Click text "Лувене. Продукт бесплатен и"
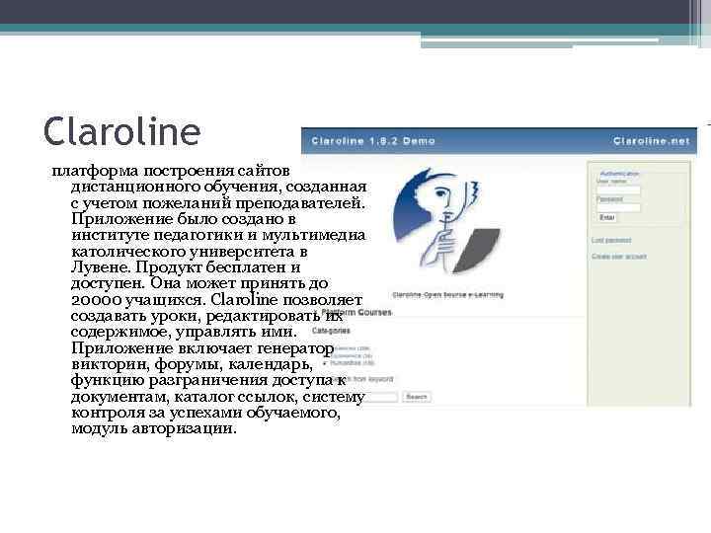711x533 pixels. point(186,267)
